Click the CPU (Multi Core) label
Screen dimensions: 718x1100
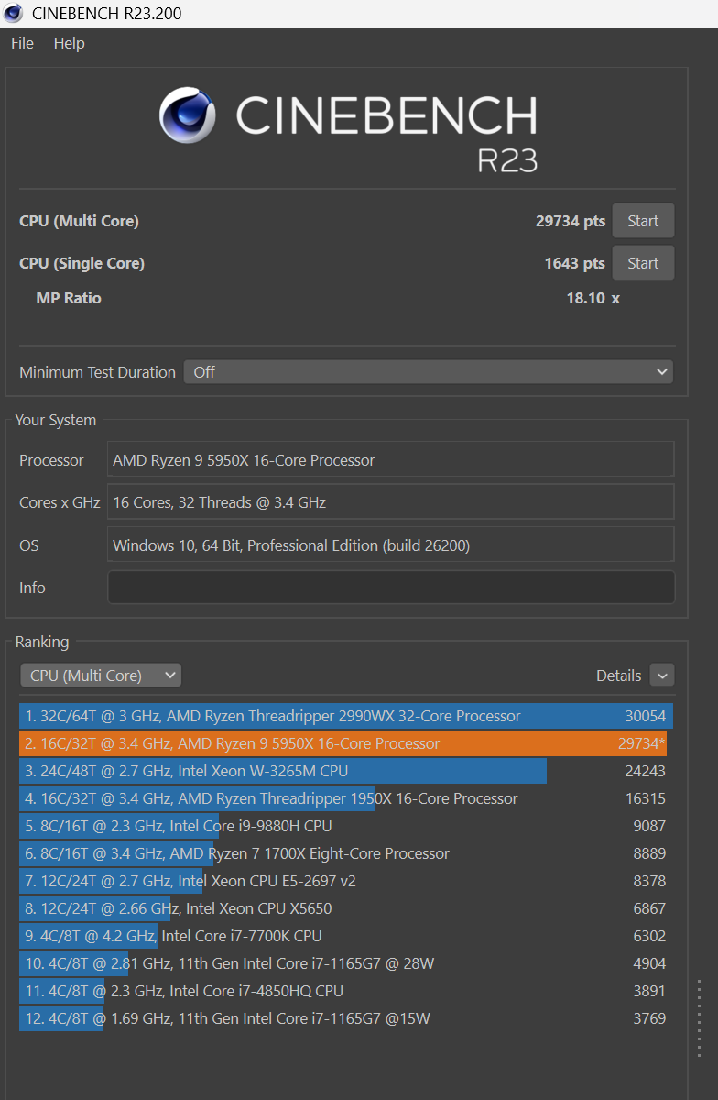(x=79, y=221)
